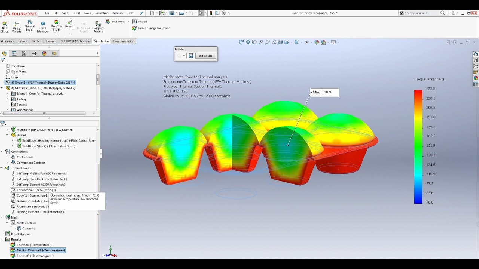Screen dimensions: 479x269
Task: Open Appearances task pane tab
Action: (476, 78)
